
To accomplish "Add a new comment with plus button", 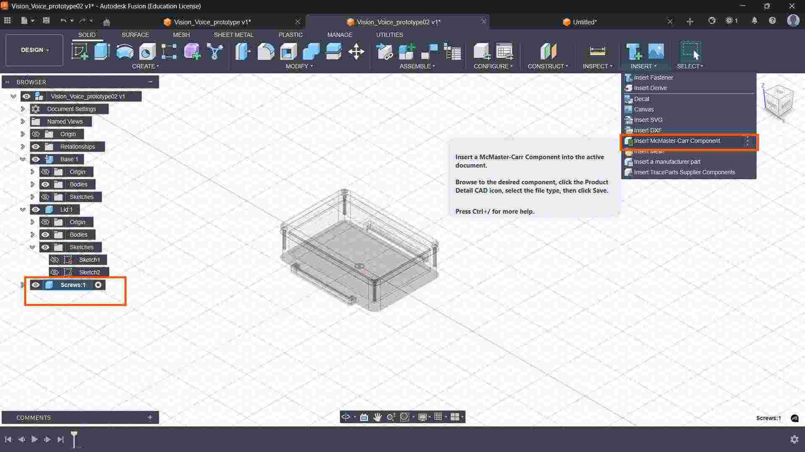I will coord(150,418).
